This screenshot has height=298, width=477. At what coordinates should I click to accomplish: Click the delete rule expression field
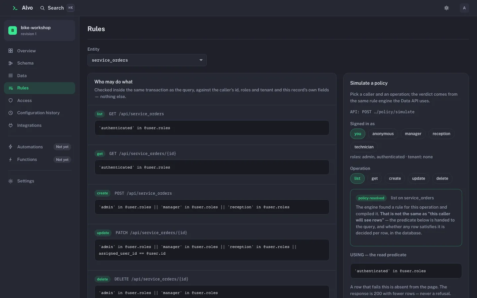pos(212,292)
